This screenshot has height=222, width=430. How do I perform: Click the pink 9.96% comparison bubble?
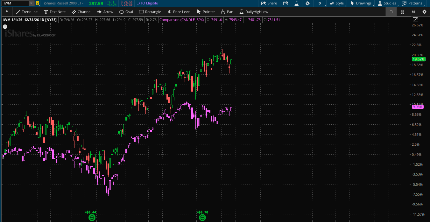click(x=417, y=107)
